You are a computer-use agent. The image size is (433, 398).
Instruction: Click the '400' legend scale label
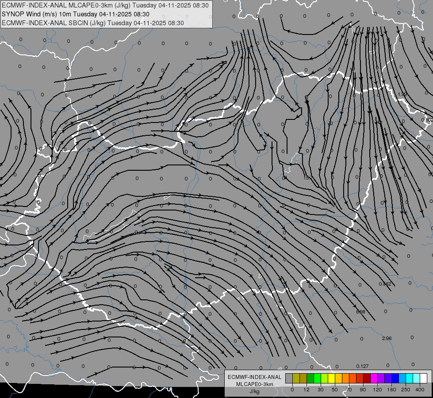click(420, 390)
